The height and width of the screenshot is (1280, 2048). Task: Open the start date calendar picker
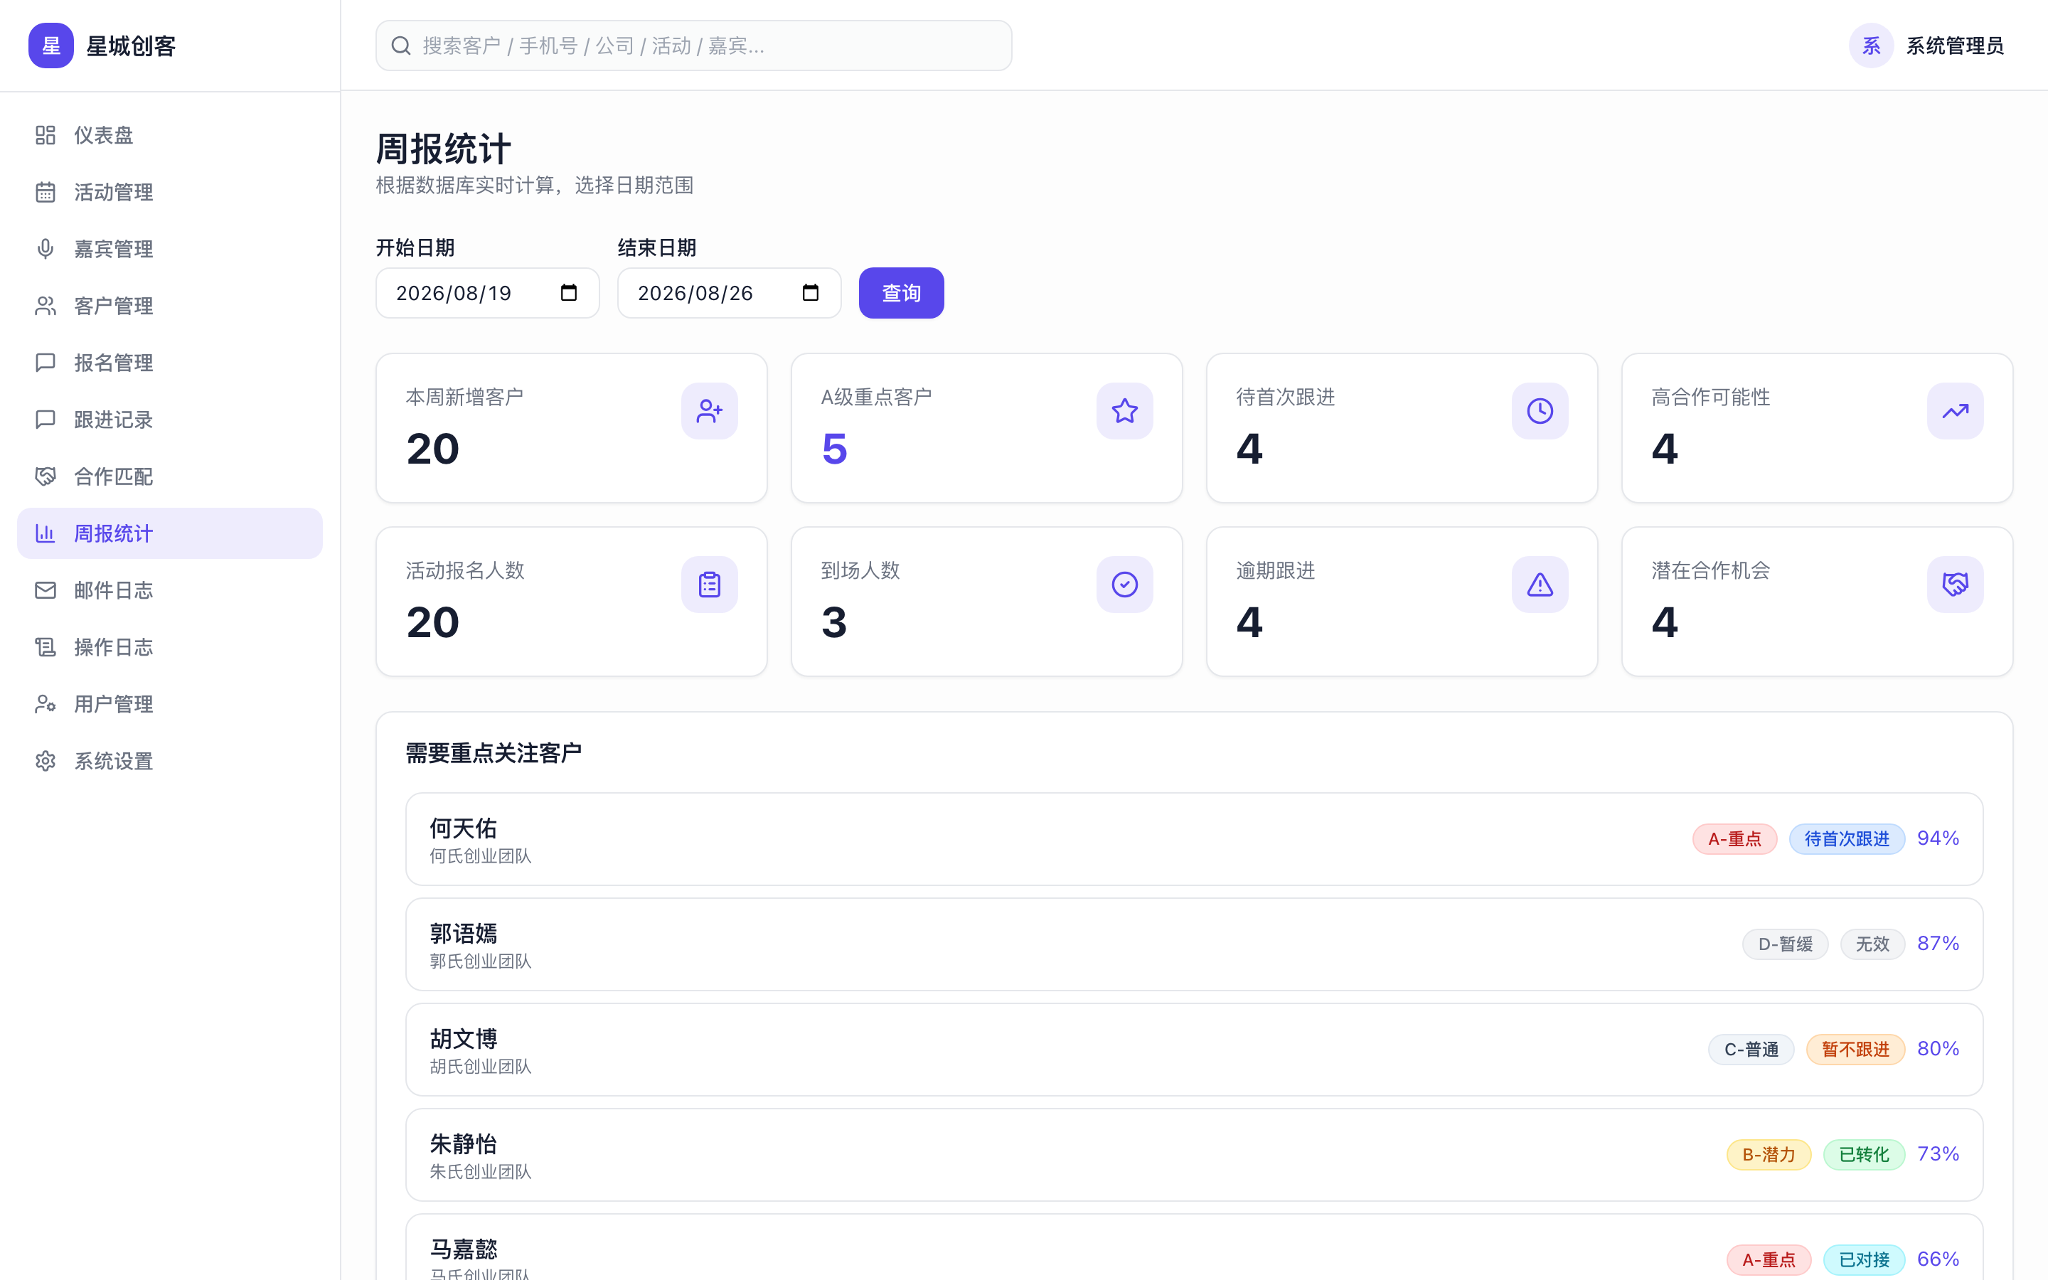point(569,293)
